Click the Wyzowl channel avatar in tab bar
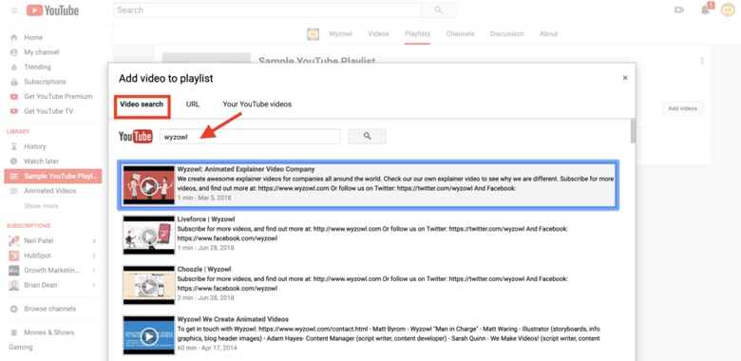 click(x=313, y=34)
